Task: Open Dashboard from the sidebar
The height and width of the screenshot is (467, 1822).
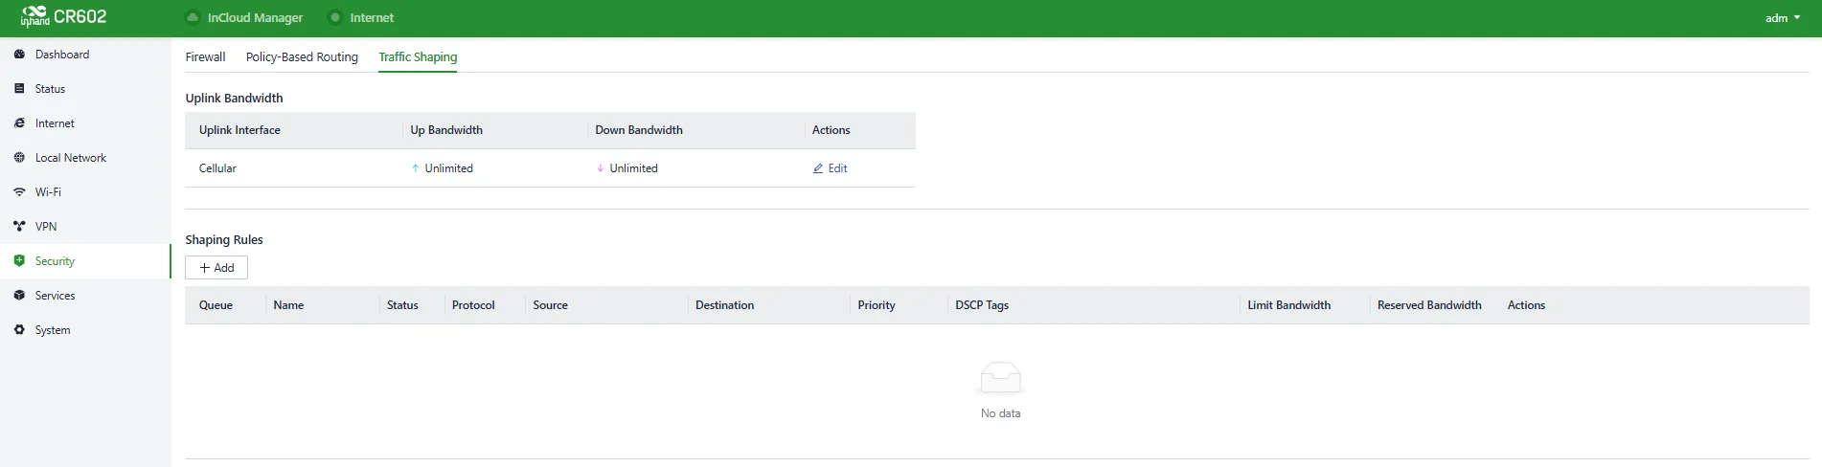Action: (x=85, y=55)
